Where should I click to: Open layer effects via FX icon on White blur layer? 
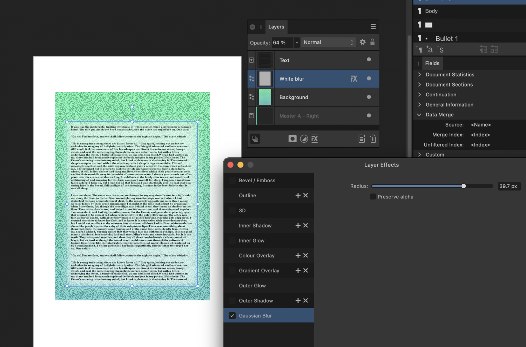click(354, 79)
